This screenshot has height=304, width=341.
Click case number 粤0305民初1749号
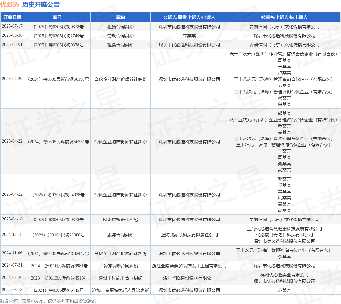tap(58, 36)
